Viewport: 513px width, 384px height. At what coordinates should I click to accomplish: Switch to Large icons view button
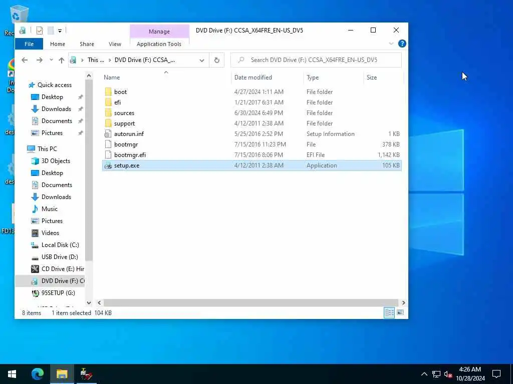click(x=400, y=313)
